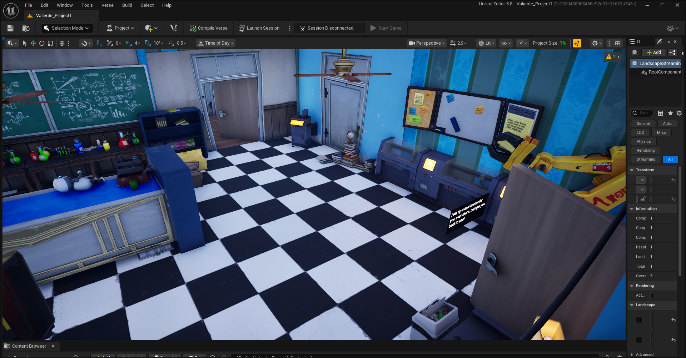Toggle the scale lock icon in Transform

643,199
